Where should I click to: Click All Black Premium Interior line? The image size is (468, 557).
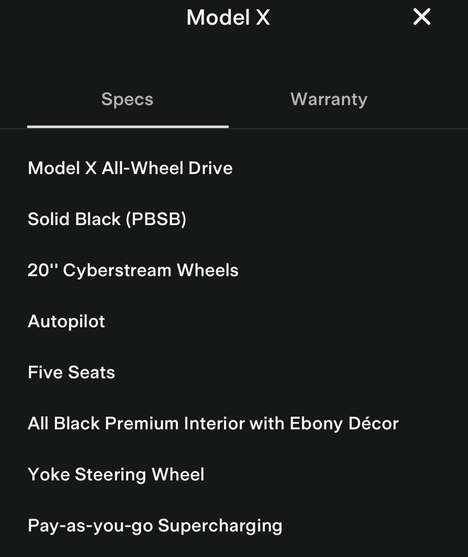213,423
